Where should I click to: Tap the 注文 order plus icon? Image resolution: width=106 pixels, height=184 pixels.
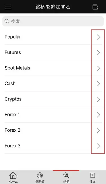pyautogui.click(x=93, y=175)
